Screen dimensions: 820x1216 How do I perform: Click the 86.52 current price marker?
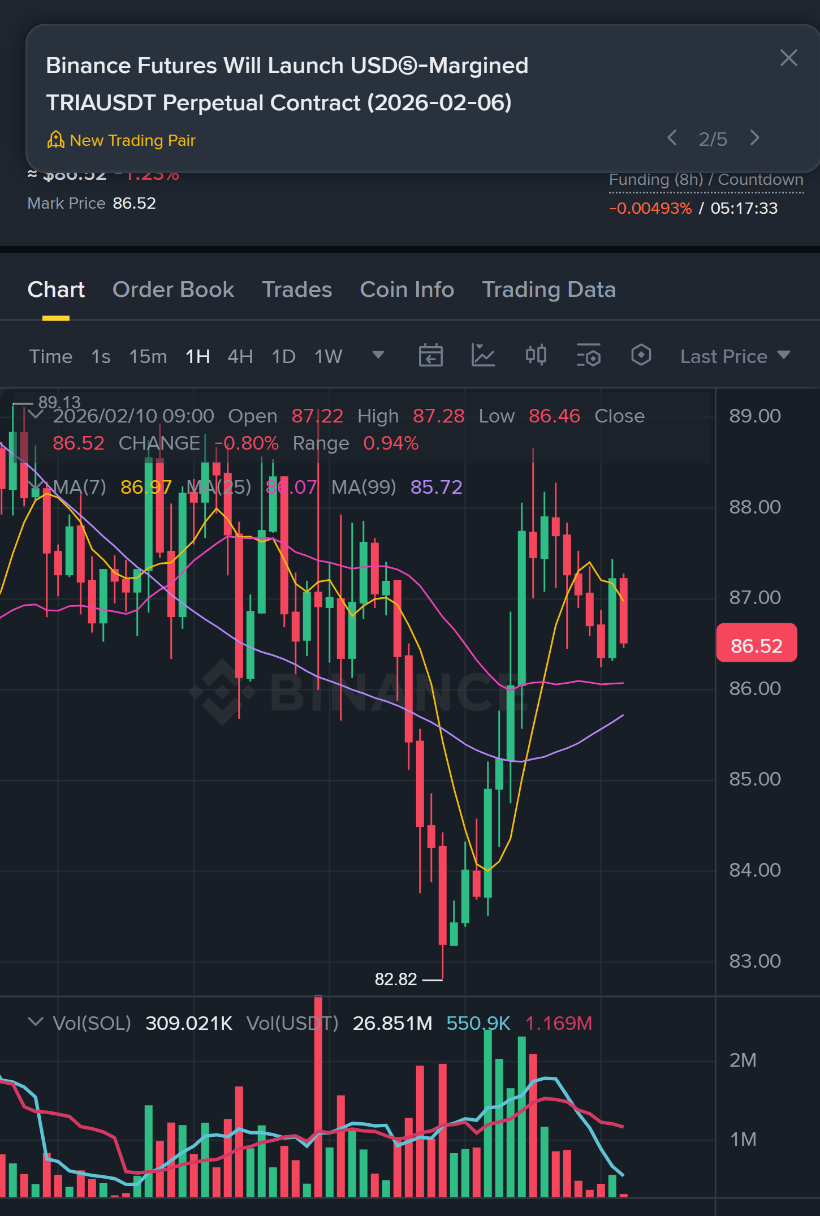click(756, 643)
